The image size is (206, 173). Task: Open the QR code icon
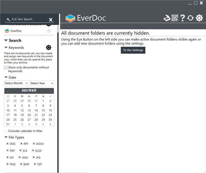[x=175, y=18]
